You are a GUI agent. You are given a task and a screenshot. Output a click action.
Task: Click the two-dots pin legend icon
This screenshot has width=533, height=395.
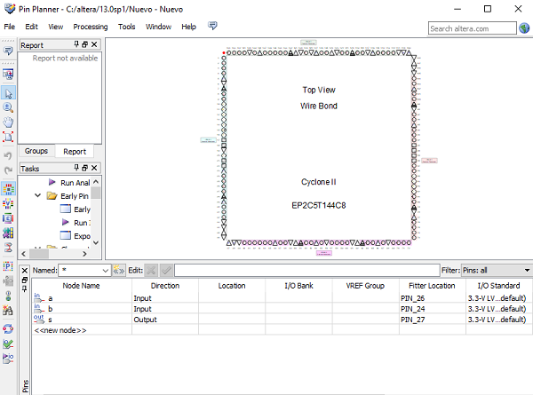coord(8,296)
